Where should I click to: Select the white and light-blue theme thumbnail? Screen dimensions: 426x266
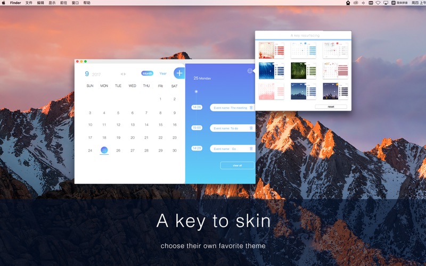303,50
